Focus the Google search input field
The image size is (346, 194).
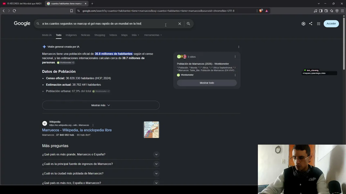[108, 24]
